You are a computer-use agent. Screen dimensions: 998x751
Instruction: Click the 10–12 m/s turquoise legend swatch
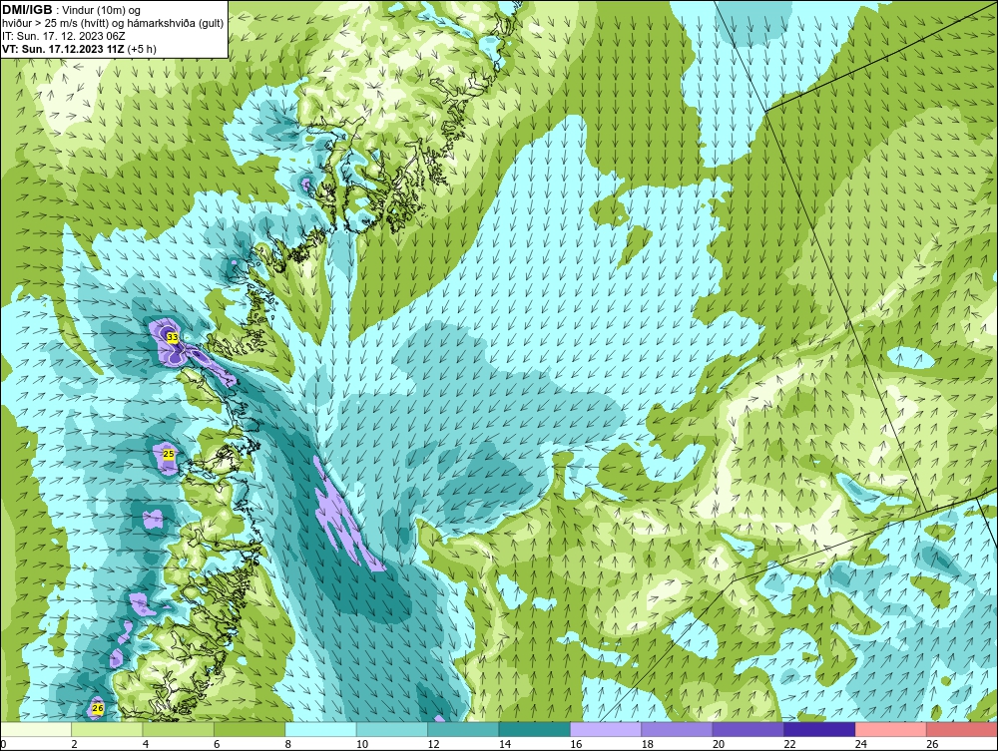tap(392, 729)
